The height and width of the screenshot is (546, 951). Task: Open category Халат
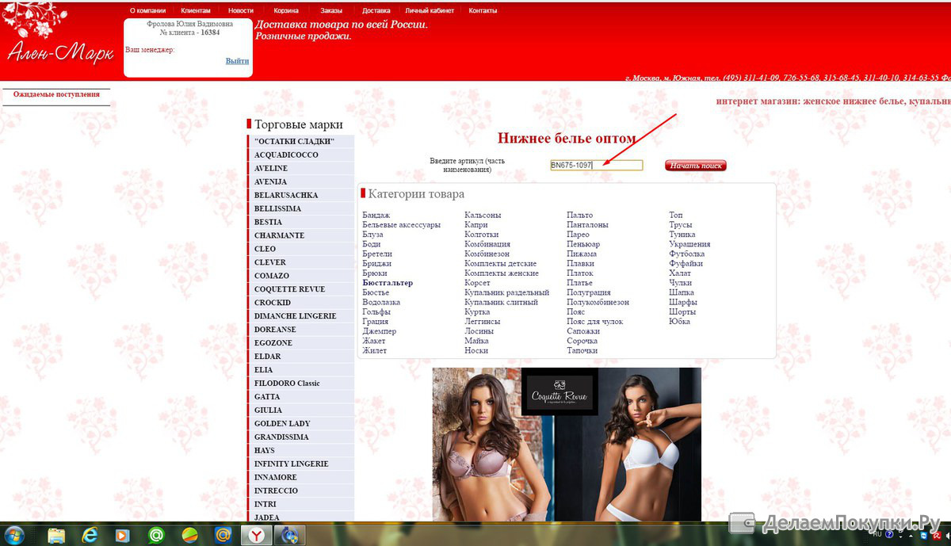[x=680, y=273]
